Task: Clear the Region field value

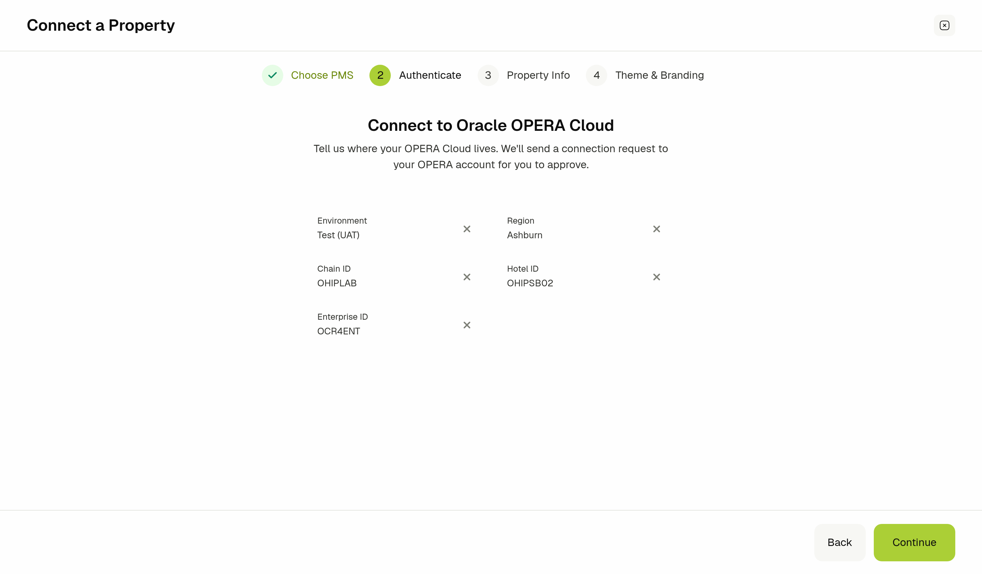Action: (657, 229)
